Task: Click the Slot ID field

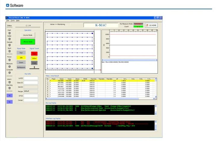Action: [31, 87]
